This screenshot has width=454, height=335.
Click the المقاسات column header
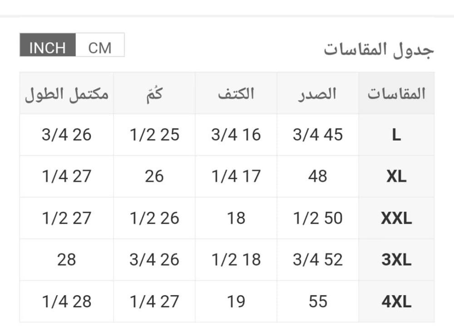pos(396,94)
